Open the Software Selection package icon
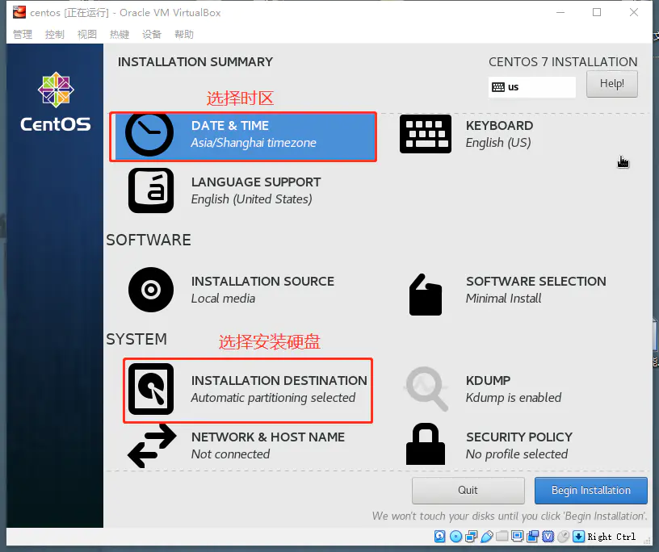659x552 pixels. (x=426, y=295)
